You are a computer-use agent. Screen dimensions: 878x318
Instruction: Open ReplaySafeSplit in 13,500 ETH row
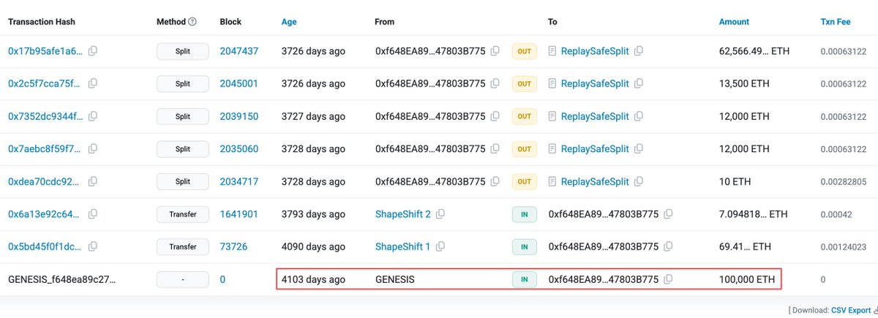[595, 83]
